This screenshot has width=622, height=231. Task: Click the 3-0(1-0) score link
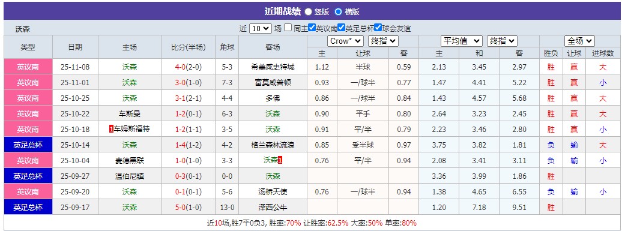pyautogui.click(x=189, y=82)
